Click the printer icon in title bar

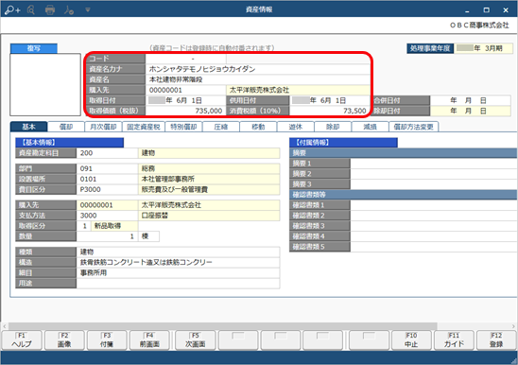point(50,9)
